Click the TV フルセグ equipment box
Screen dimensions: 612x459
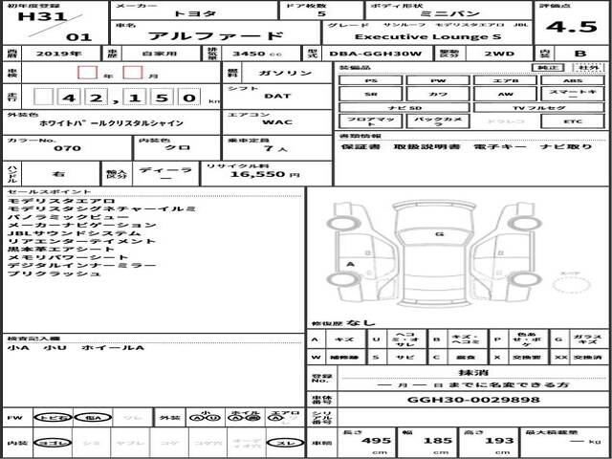point(539,107)
